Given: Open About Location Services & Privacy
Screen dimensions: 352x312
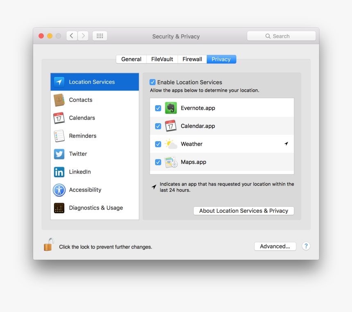Looking at the screenshot, I should 244,211.
